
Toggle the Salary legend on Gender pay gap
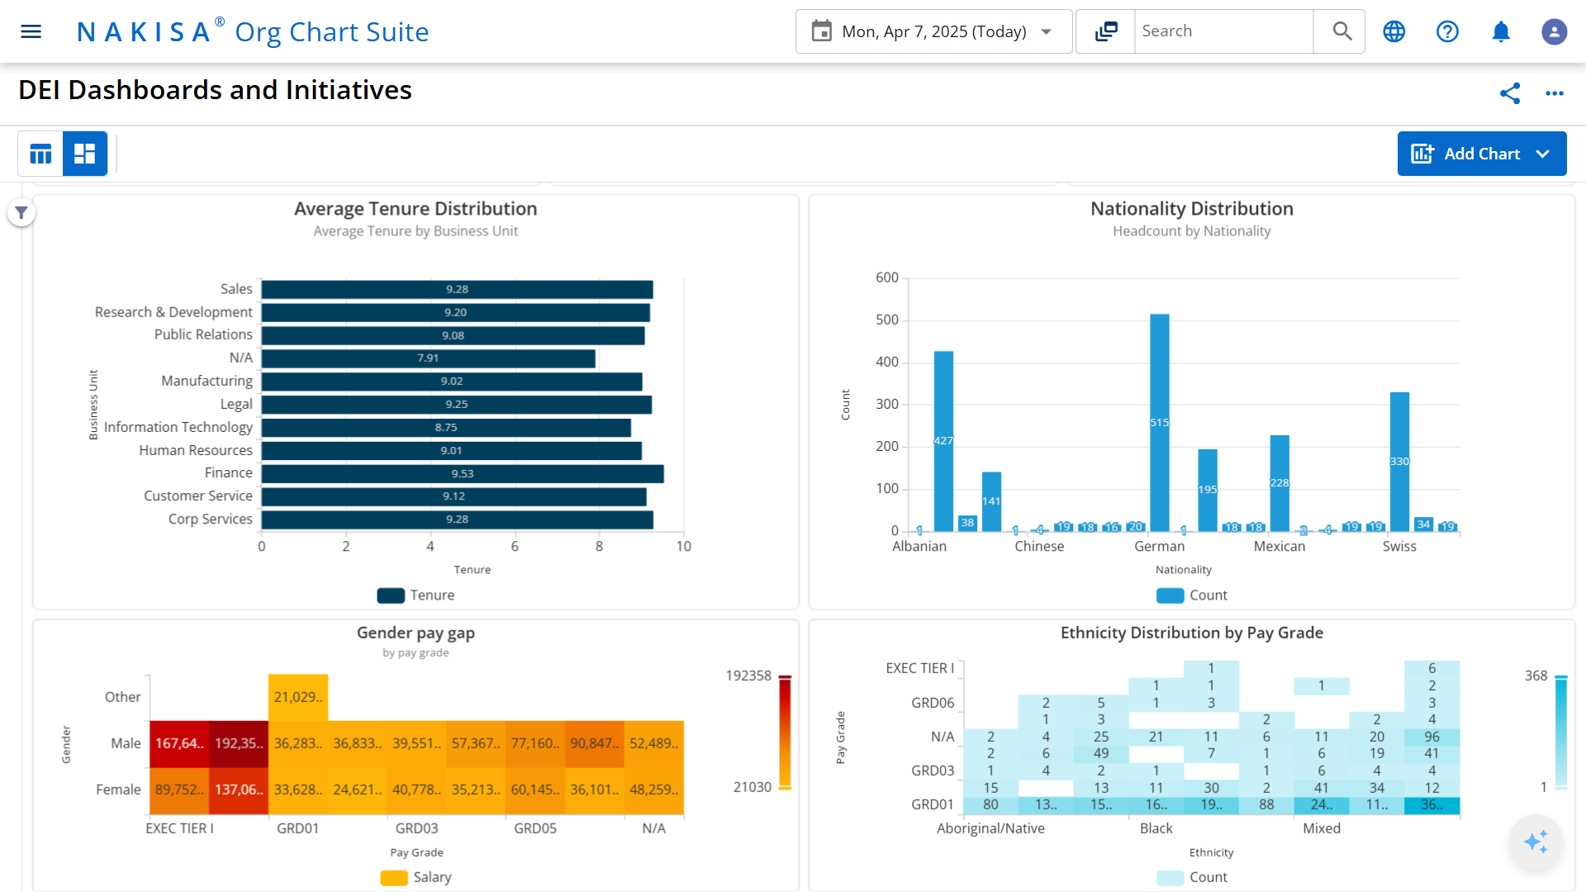point(415,877)
